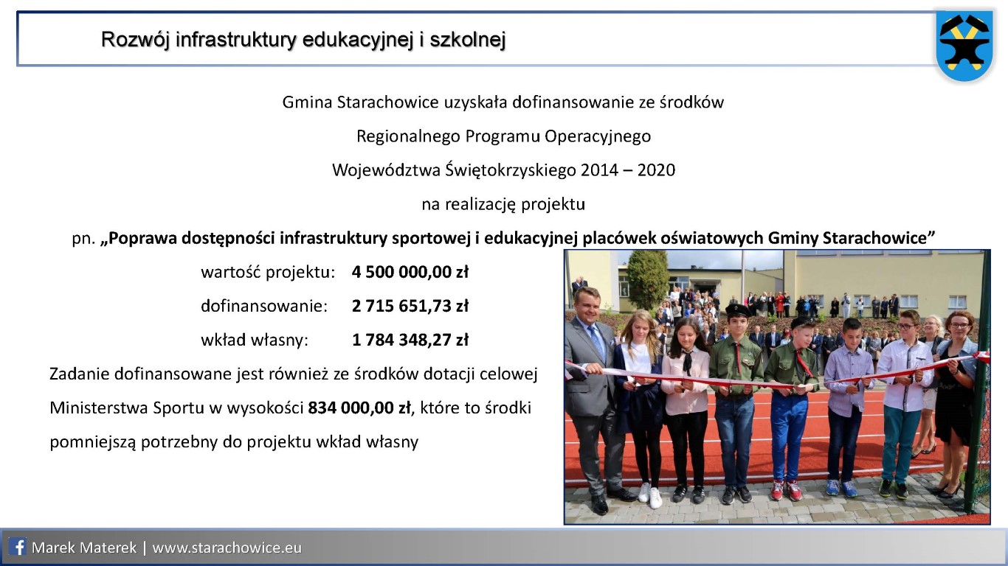Click the dofinansowanie label

(x=263, y=306)
